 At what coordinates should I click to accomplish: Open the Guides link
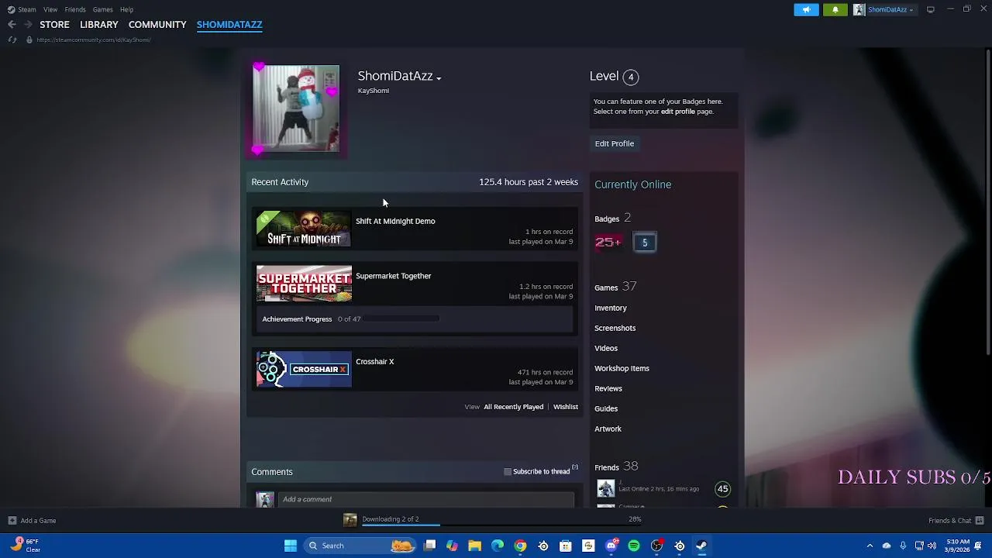click(x=606, y=408)
